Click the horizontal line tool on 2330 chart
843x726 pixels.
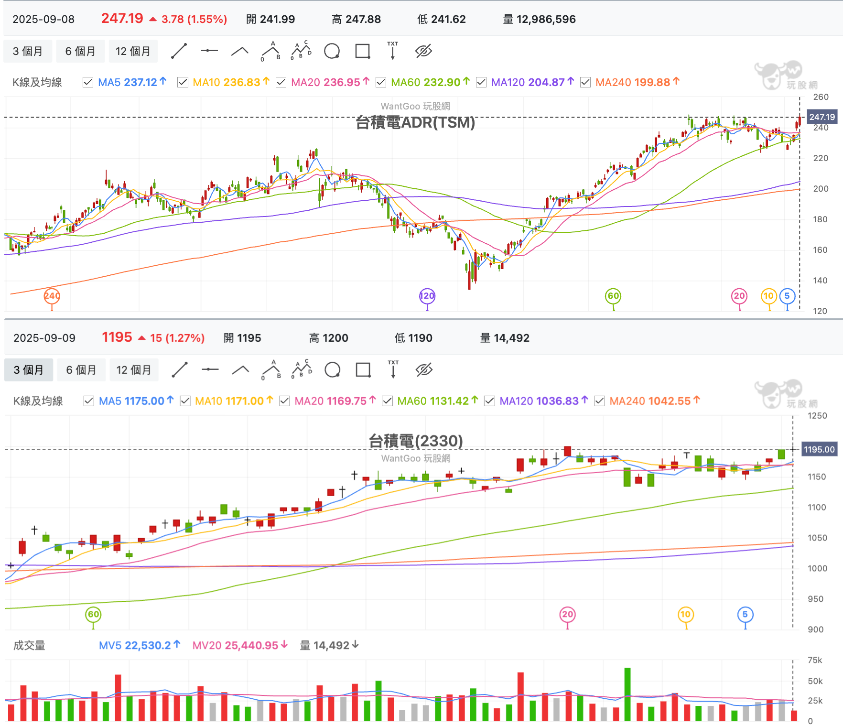pyautogui.click(x=210, y=369)
